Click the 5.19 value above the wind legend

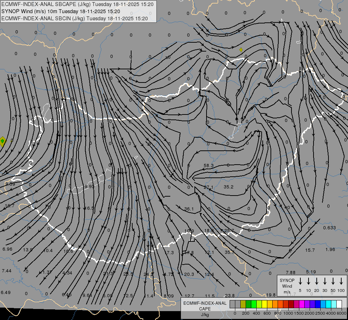(x=311, y=272)
